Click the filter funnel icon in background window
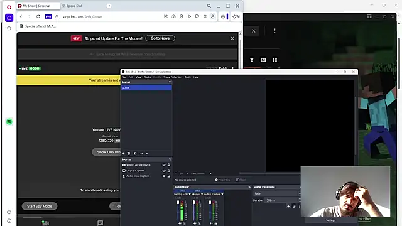Viewport: 402px width, 226px height. pos(252,60)
